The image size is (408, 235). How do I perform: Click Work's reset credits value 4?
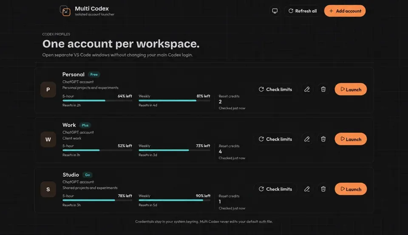220,152
